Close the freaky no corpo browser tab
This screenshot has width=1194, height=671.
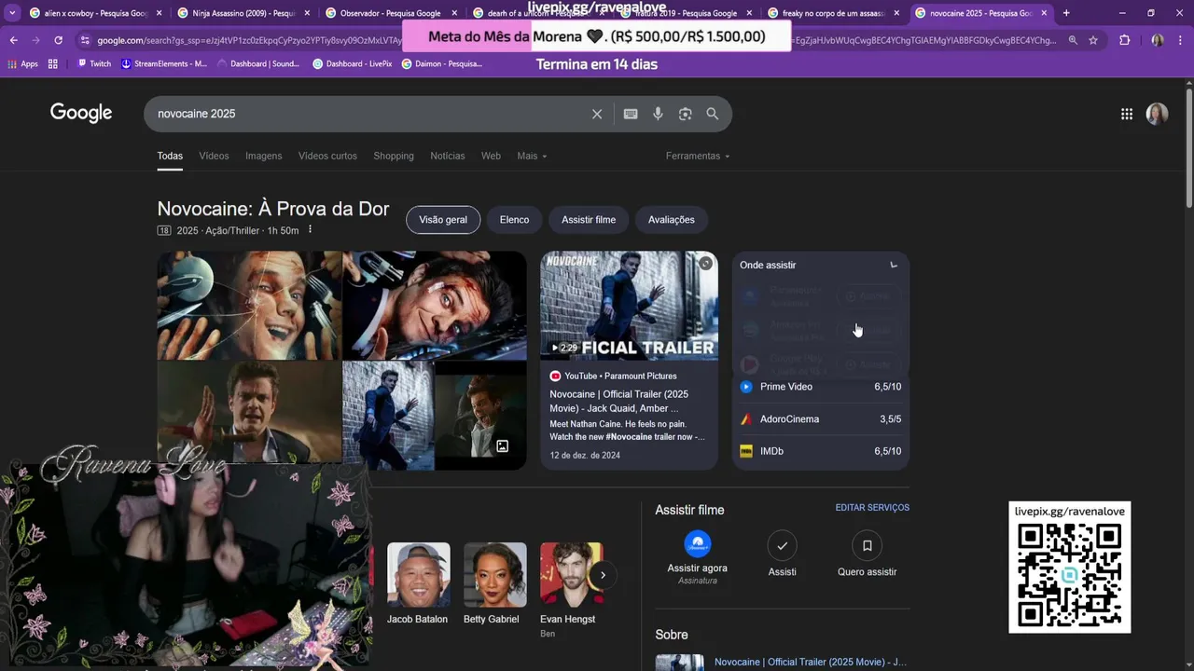[x=896, y=13]
